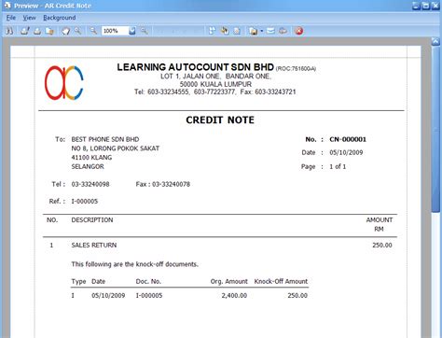Click the Send via E-mail envelope icon
Viewport: 442px width, 338px height.
[270, 31]
